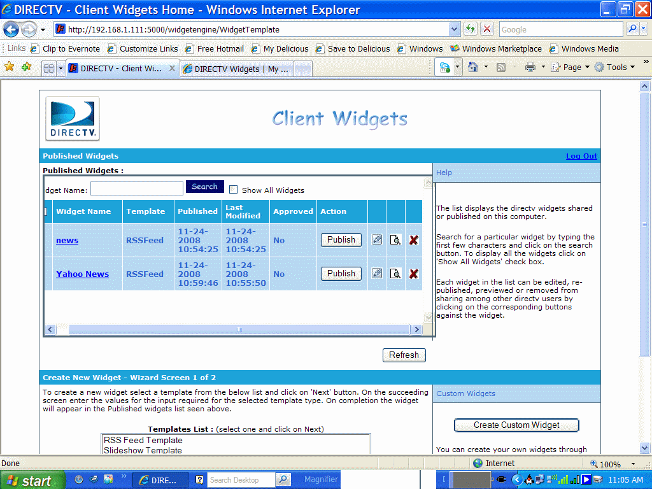
Task: Click the Search button for widget name
Action: point(204,187)
